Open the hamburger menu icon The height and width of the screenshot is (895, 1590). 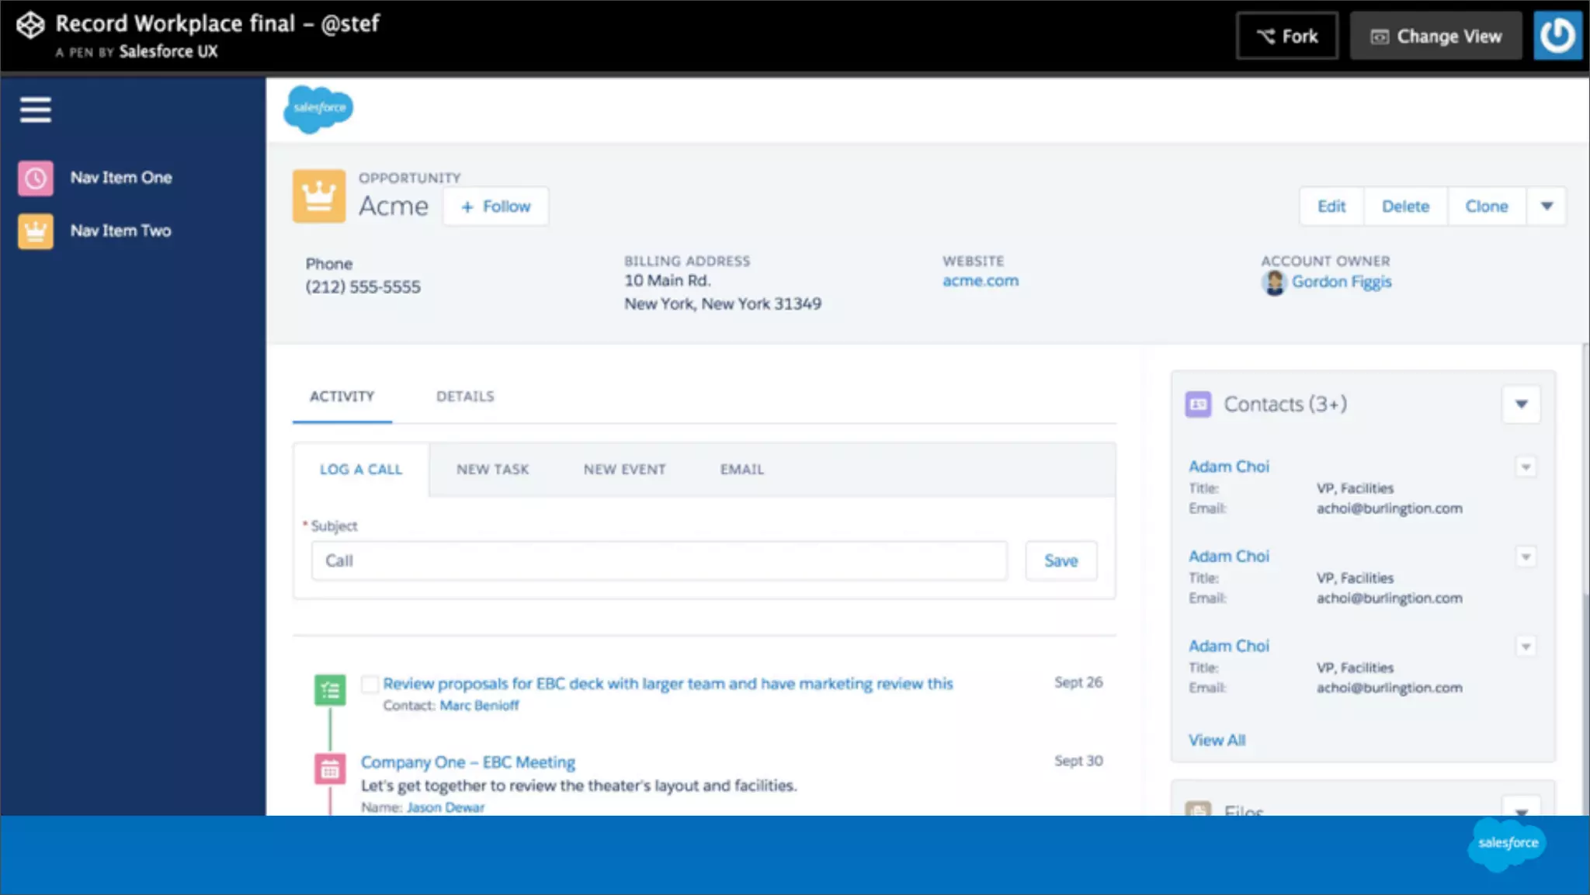click(36, 109)
